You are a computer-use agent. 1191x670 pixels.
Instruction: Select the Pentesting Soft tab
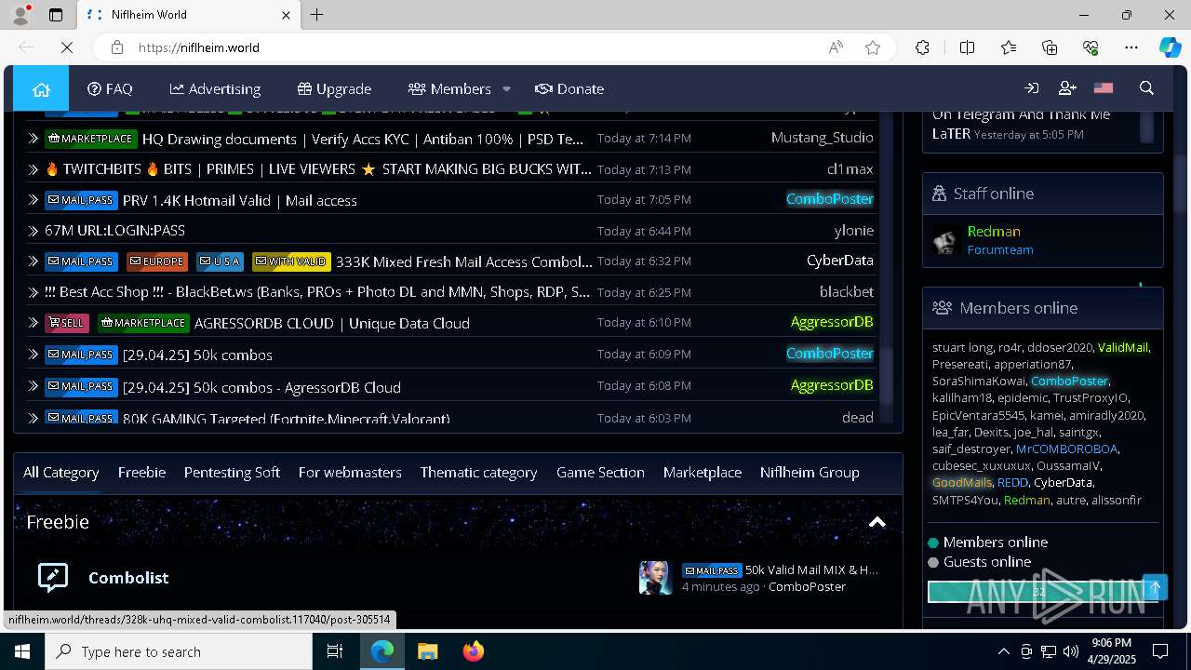(232, 473)
